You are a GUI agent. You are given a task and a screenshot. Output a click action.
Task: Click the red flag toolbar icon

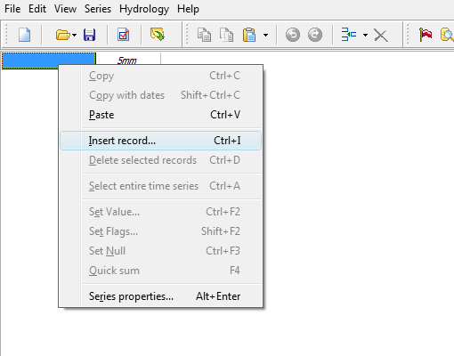point(426,35)
